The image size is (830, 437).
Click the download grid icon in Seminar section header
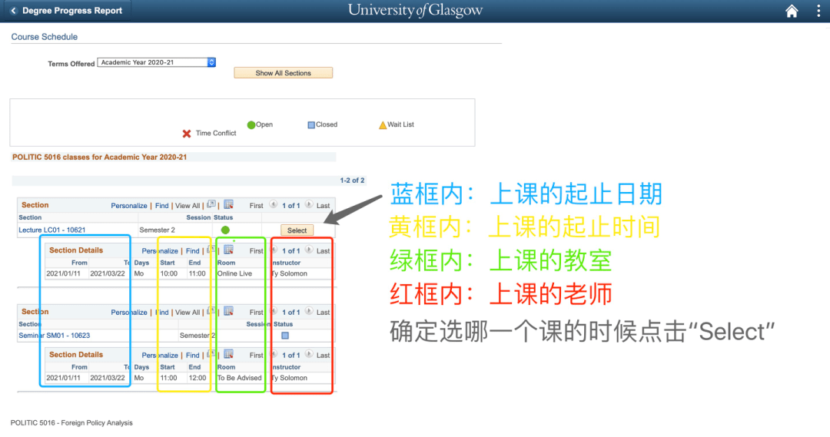click(228, 312)
